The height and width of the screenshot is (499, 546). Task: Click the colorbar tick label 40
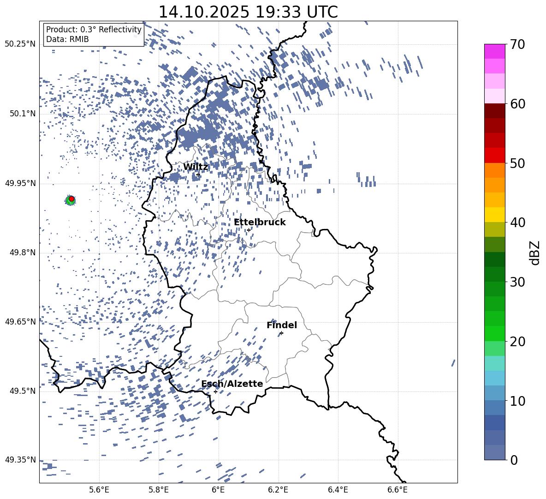pyautogui.click(x=518, y=222)
